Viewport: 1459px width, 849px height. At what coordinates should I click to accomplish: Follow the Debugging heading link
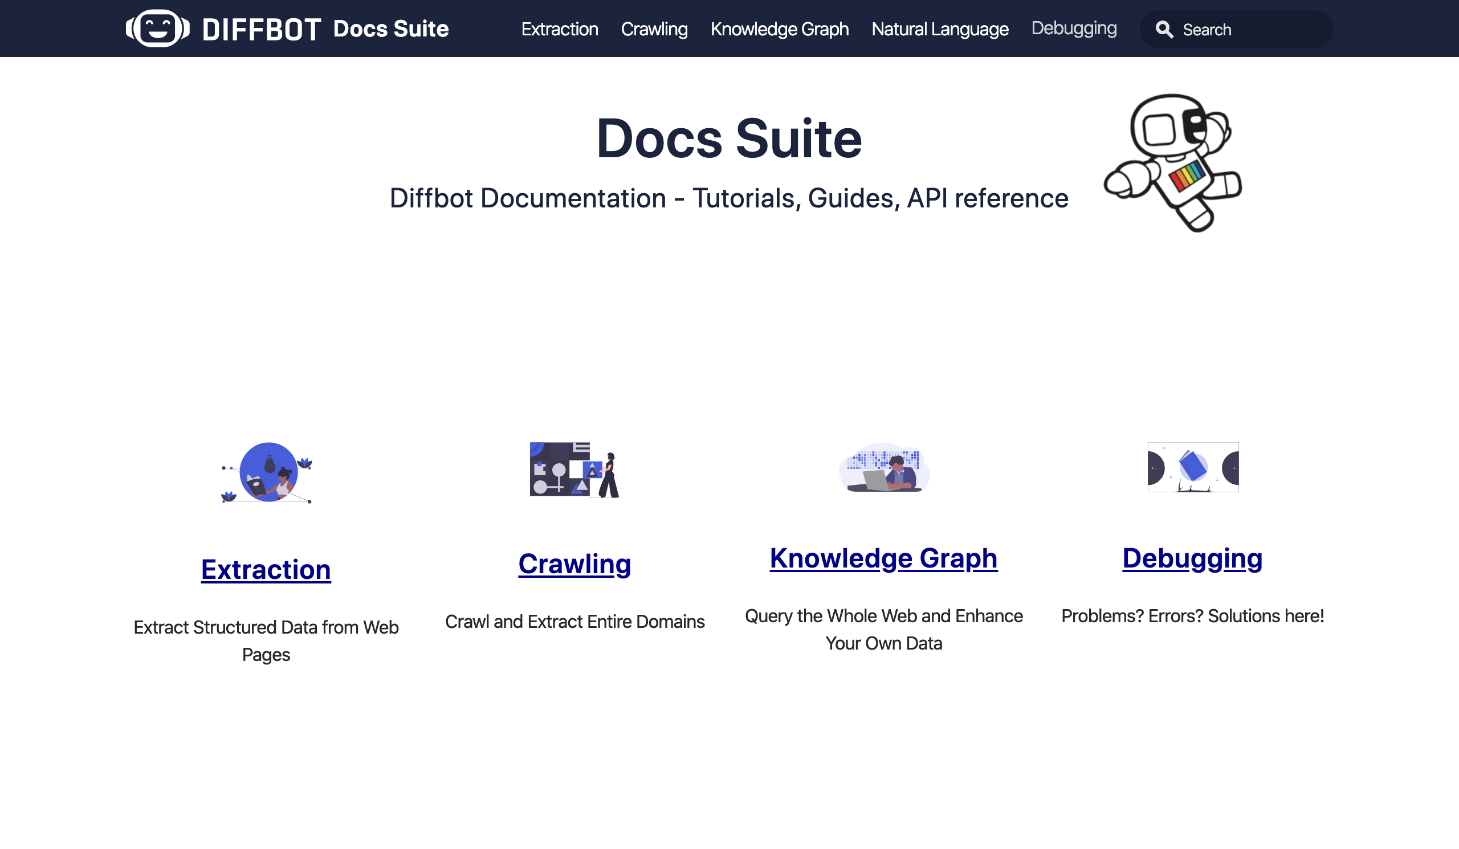(1192, 558)
